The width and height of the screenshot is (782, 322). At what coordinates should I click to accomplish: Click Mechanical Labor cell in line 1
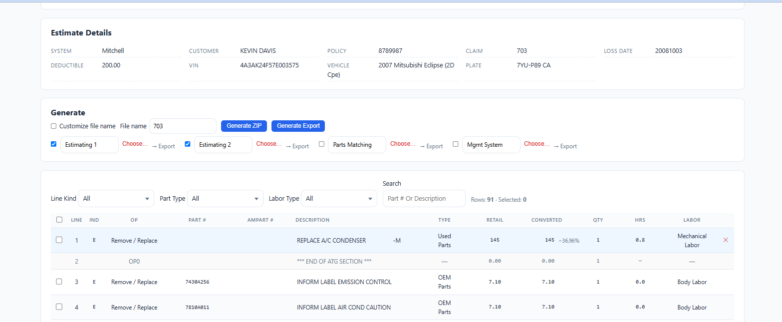(692, 240)
